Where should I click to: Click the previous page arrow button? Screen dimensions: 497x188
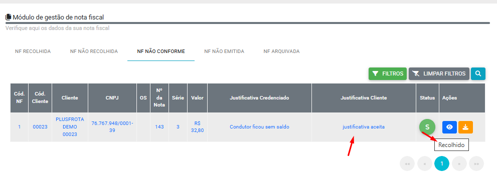[x=425, y=163]
